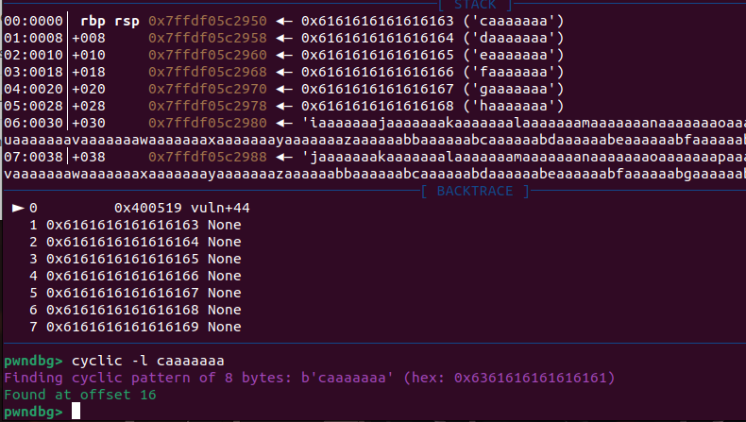Click stack address 0x7ffdf05c2980
The height and width of the screenshot is (422, 746).
coord(208,123)
